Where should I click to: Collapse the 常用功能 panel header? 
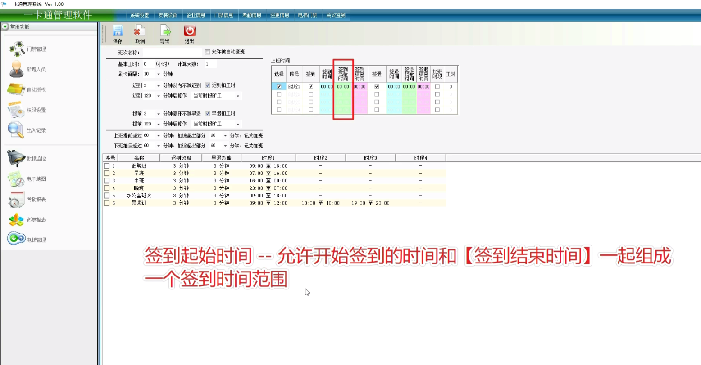click(x=5, y=27)
